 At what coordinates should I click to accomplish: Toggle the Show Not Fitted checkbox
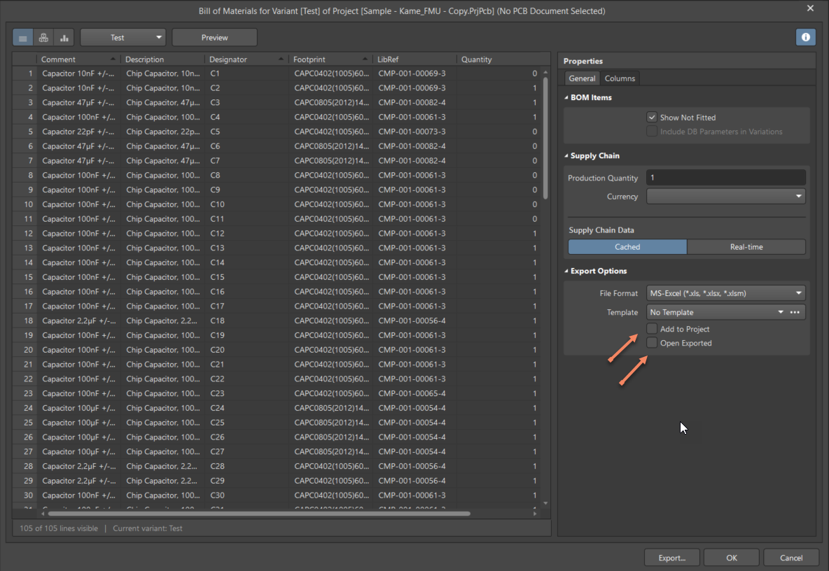click(x=652, y=118)
